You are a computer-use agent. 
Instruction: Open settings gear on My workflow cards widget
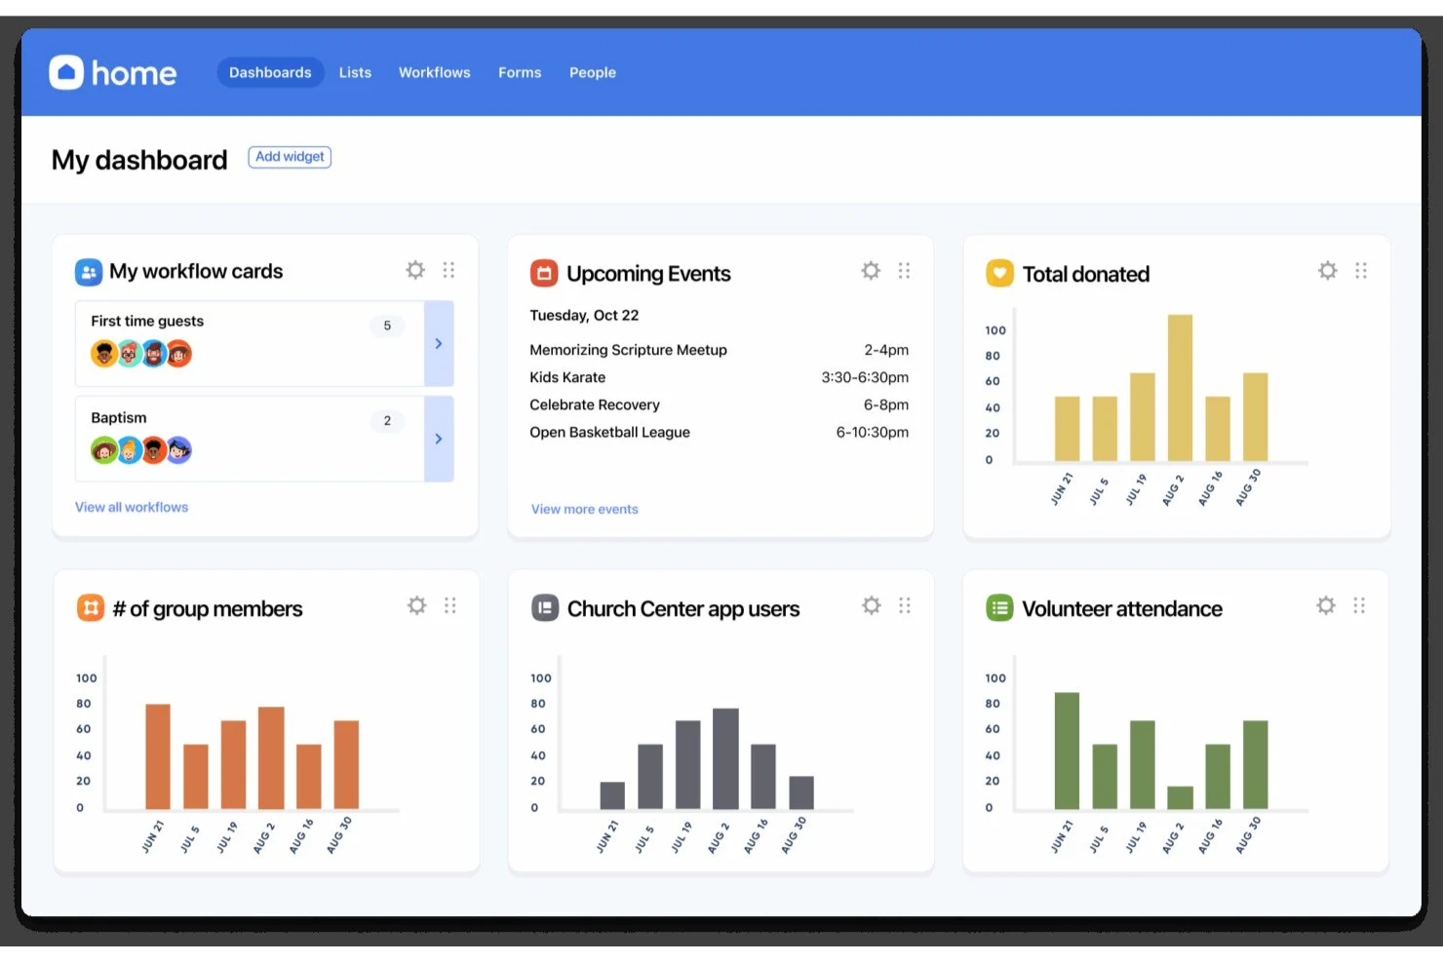click(415, 270)
